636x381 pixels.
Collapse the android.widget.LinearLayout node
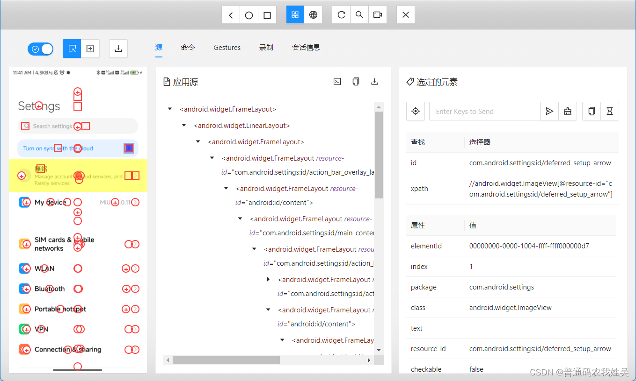pos(184,126)
